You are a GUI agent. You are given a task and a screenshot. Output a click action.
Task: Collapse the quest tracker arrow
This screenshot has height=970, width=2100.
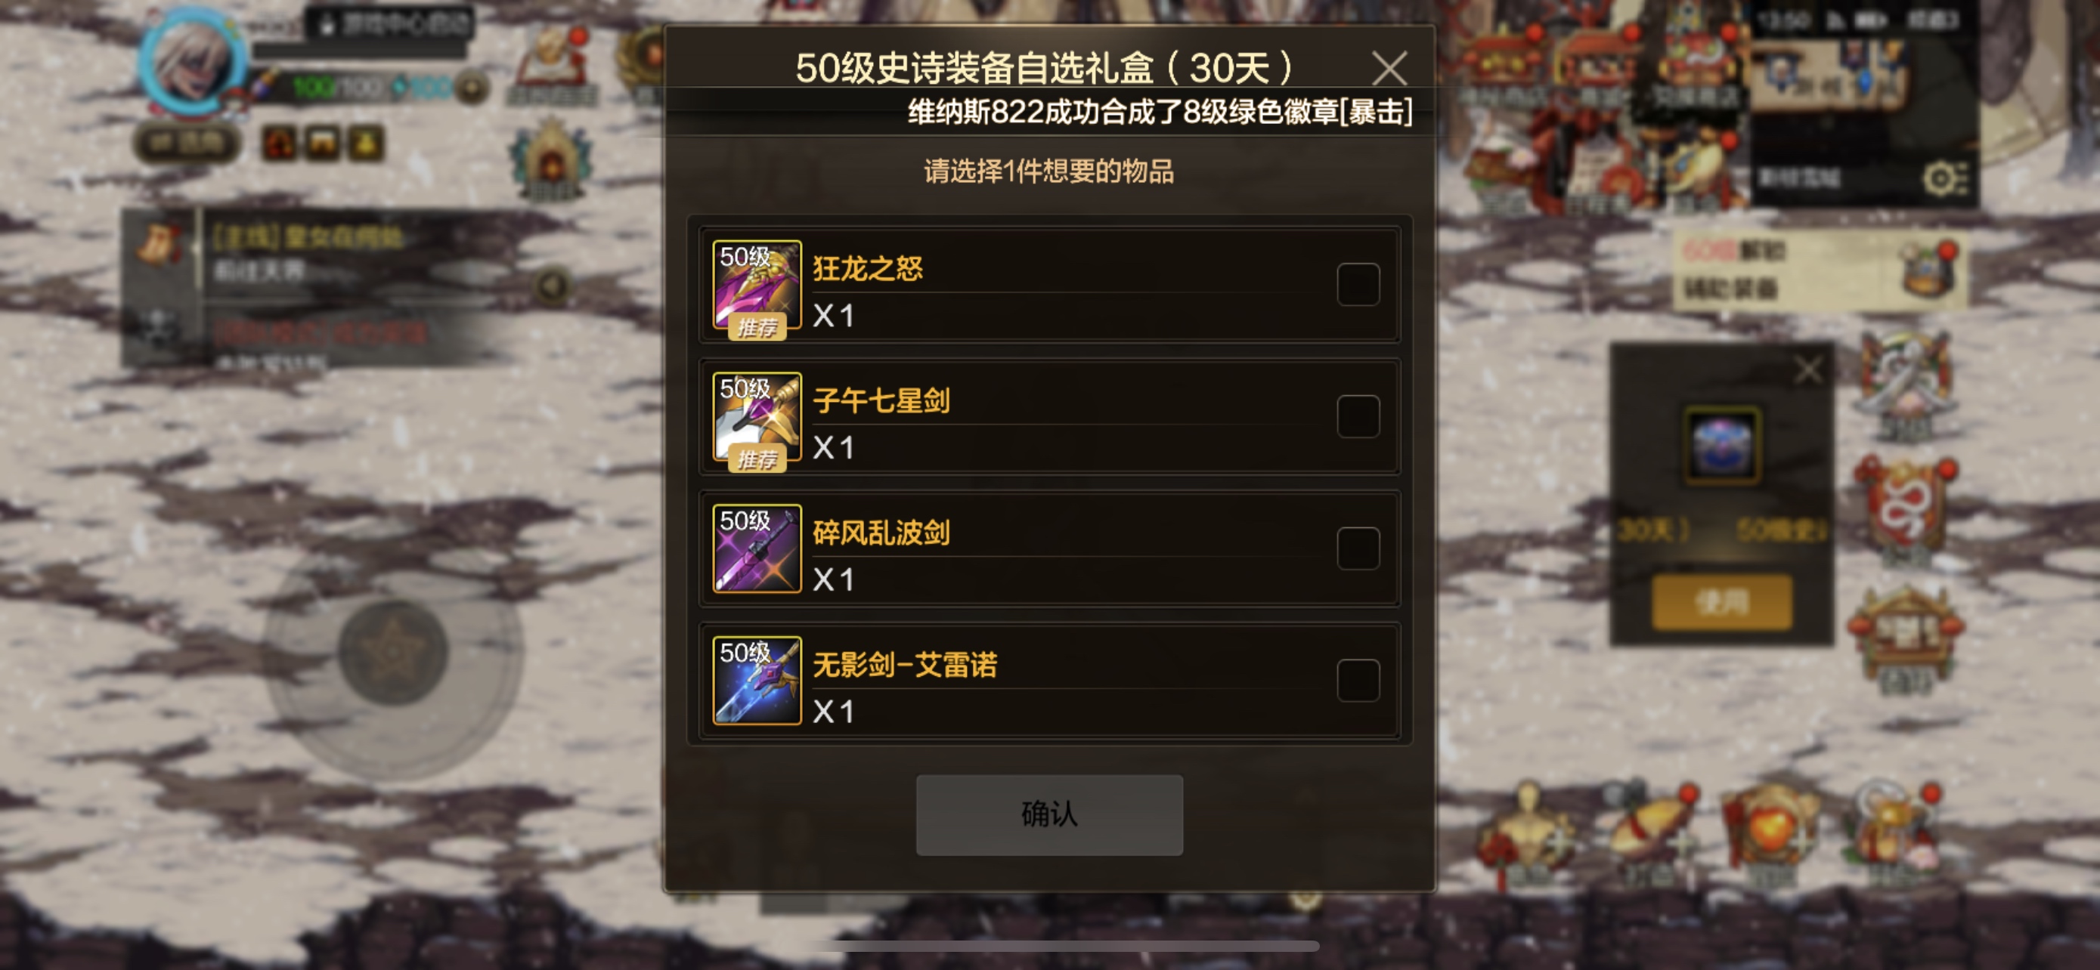point(552,286)
